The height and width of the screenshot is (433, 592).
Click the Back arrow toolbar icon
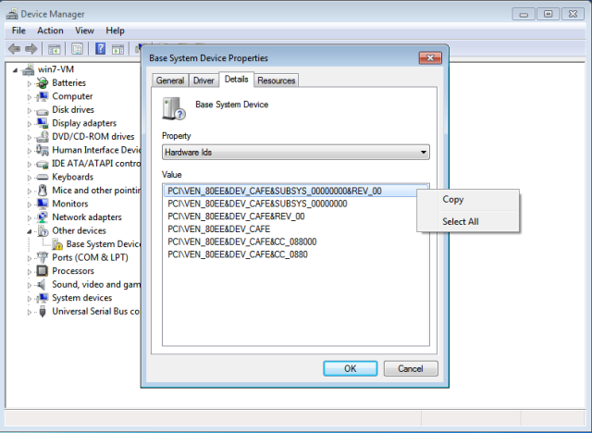pyautogui.click(x=15, y=49)
